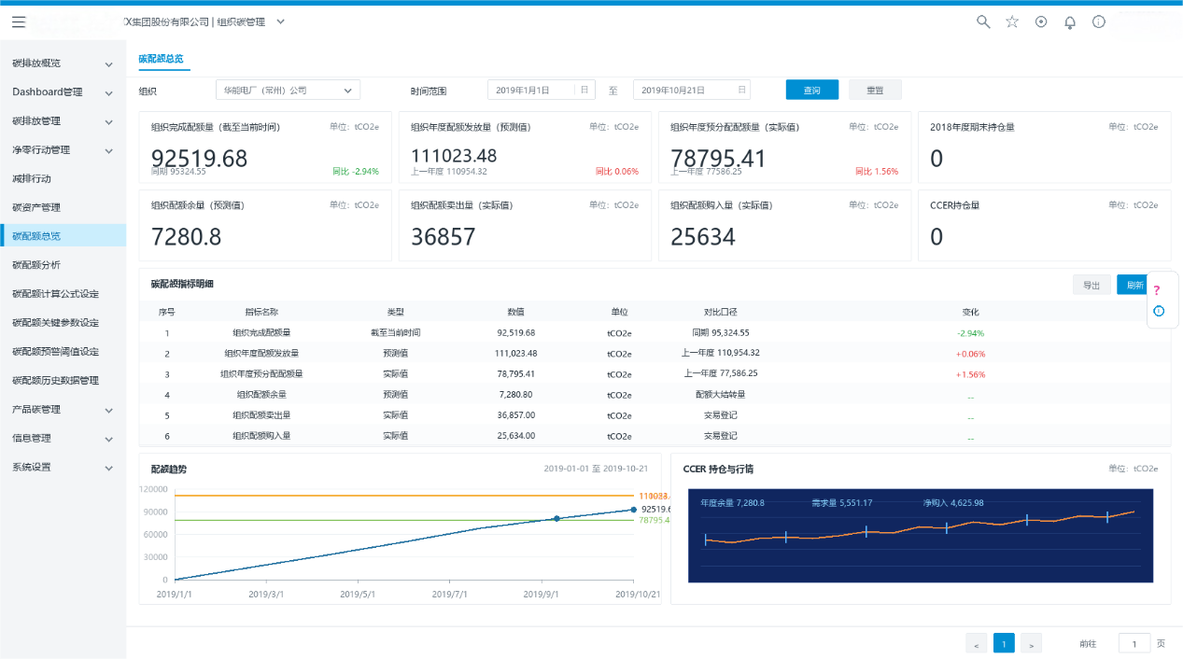Open calendar icon in start date field
This screenshot has width=1183, height=659.
[584, 90]
